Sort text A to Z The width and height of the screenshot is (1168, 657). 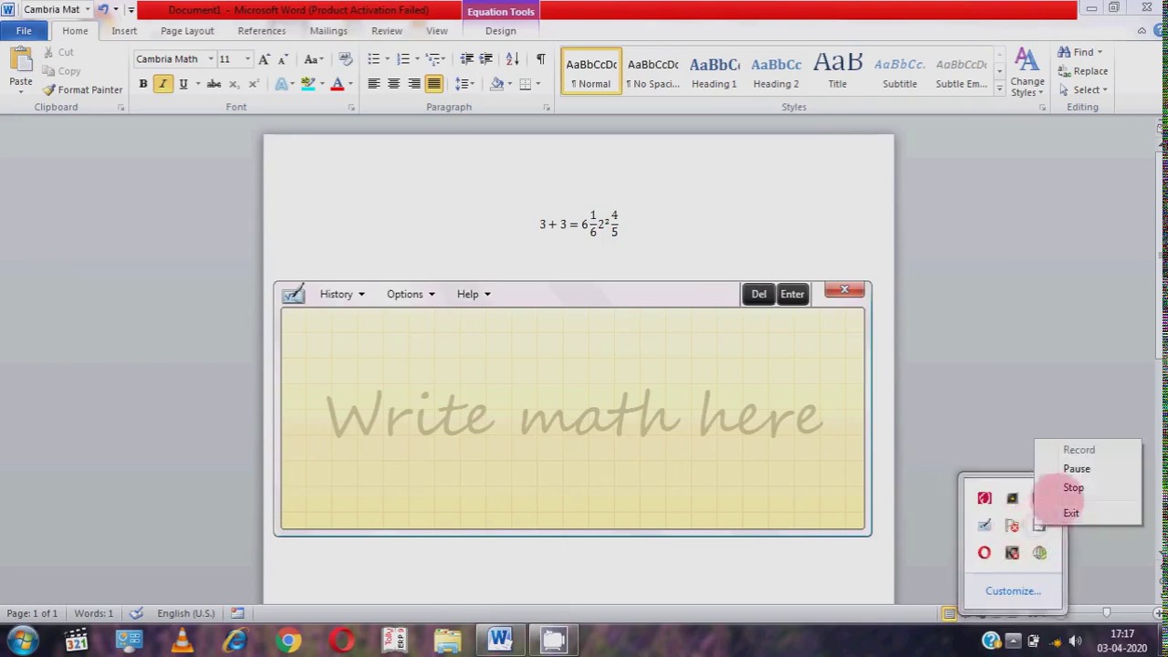[x=513, y=59]
